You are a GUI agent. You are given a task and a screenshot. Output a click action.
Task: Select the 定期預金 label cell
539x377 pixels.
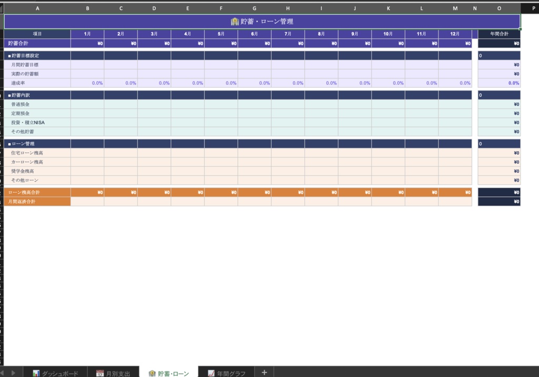(x=37, y=113)
